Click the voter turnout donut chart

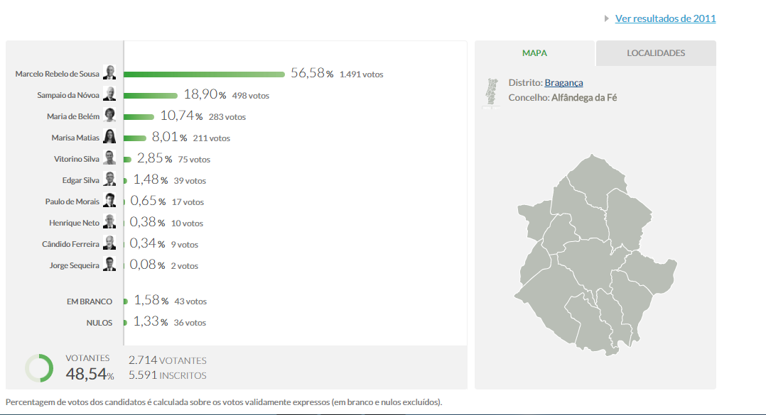point(39,368)
